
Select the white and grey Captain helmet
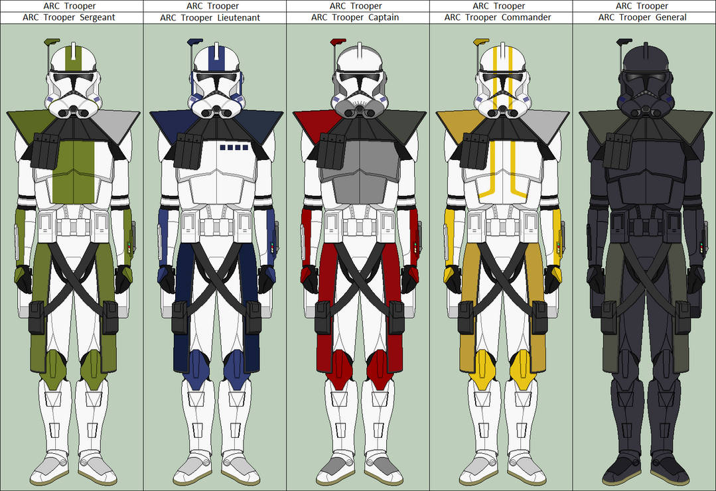(x=360, y=81)
